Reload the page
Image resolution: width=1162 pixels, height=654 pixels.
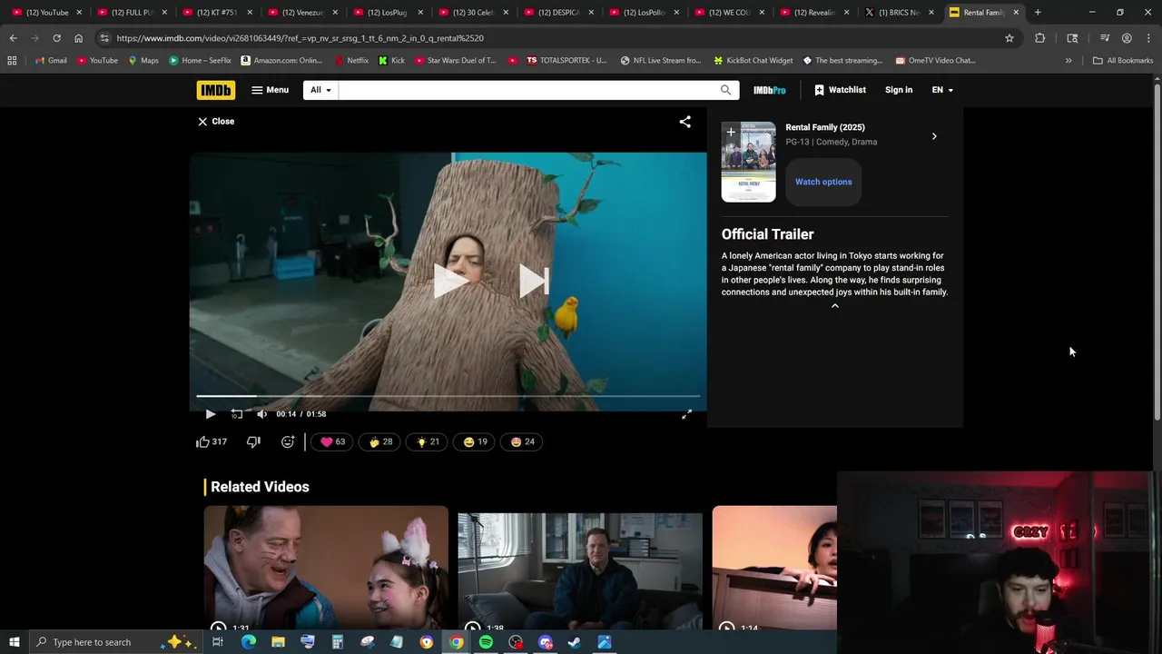tap(56, 38)
